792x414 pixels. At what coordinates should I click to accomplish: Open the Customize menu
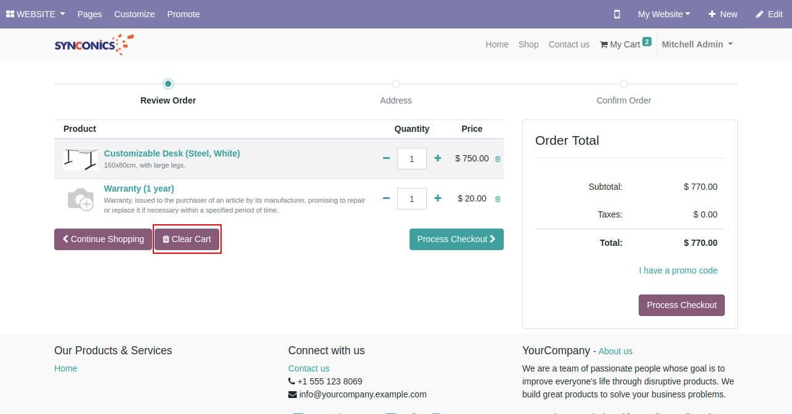(134, 14)
